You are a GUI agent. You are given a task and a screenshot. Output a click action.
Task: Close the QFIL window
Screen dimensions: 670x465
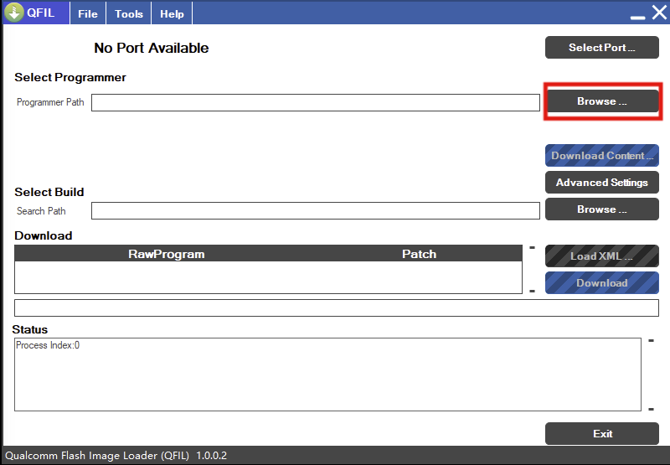(x=659, y=13)
